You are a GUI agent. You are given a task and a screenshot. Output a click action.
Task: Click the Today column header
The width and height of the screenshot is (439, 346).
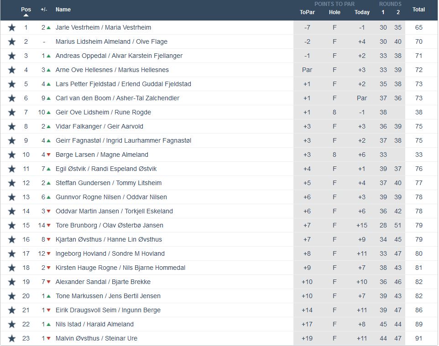(x=362, y=12)
